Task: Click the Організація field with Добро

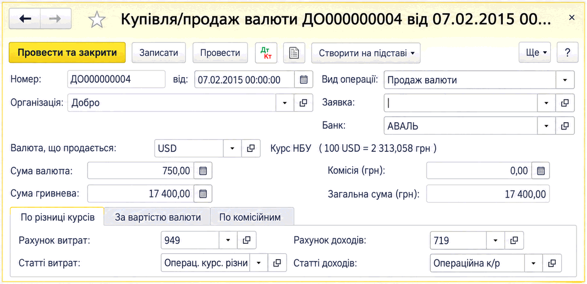Action: (x=172, y=103)
